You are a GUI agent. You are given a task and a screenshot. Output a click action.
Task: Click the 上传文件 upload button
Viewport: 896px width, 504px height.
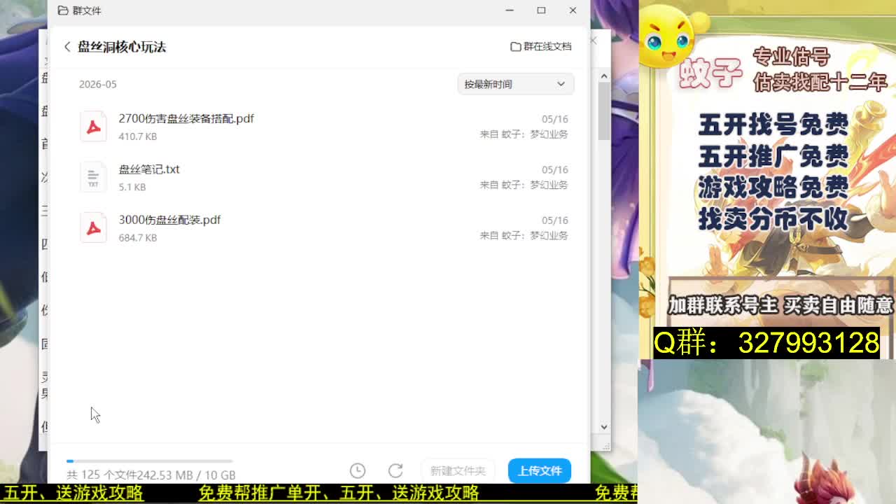click(540, 470)
